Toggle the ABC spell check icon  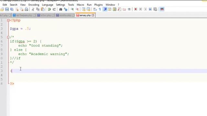tap(162, 9)
